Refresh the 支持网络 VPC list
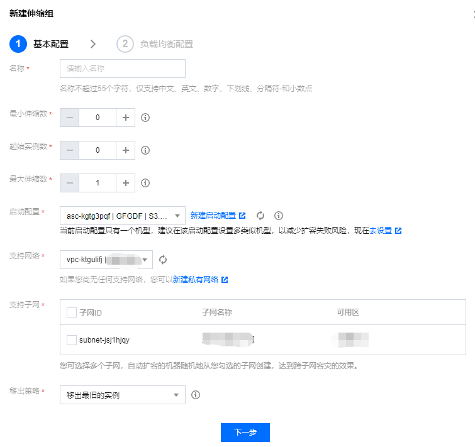This screenshot has height=447, width=475. point(163,259)
